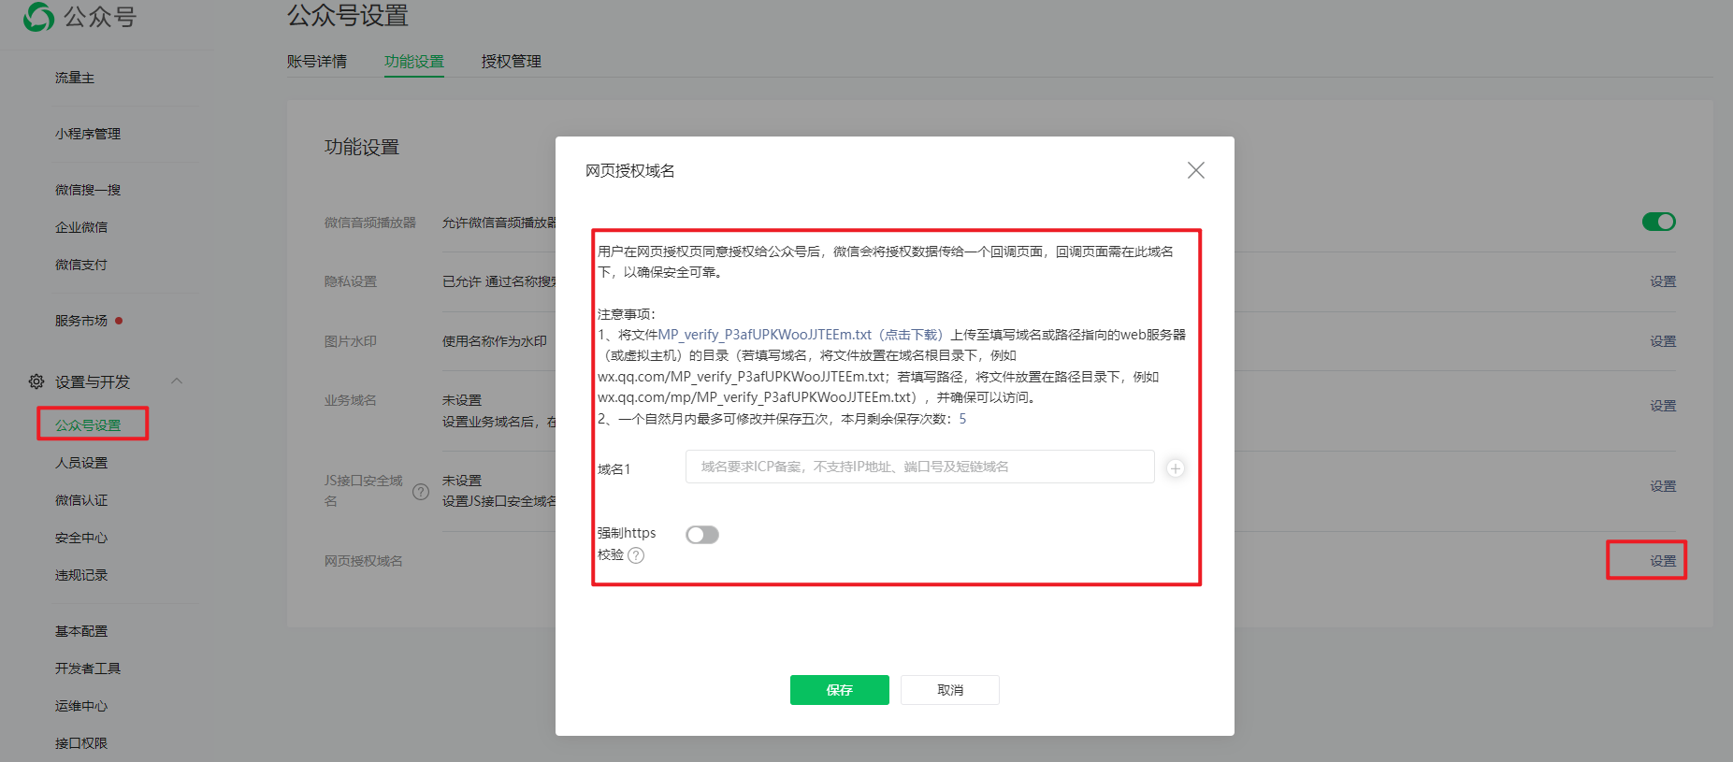This screenshot has width=1733, height=762.
Task: Click 设置 for JS接口安全域名 row
Action: (x=1663, y=486)
